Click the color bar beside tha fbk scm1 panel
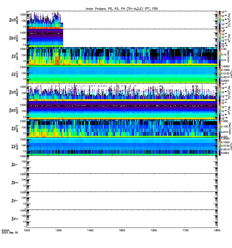This screenshot has width=232, height=248. coord(220,74)
